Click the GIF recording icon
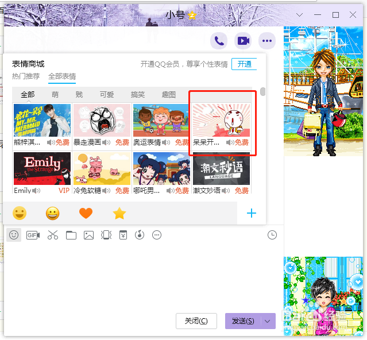This screenshot has height=340, width=367. point(33,235)
